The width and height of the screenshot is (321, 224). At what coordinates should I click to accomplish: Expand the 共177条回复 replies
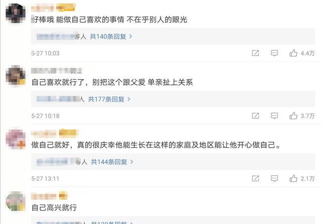pyautogui.click(x=109, y=99)
